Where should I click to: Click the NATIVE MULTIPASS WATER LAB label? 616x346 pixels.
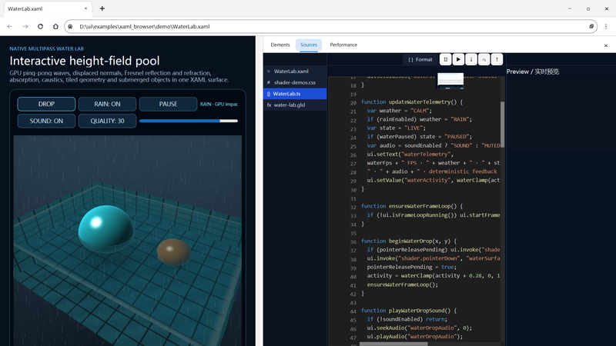tap(47, 48)
